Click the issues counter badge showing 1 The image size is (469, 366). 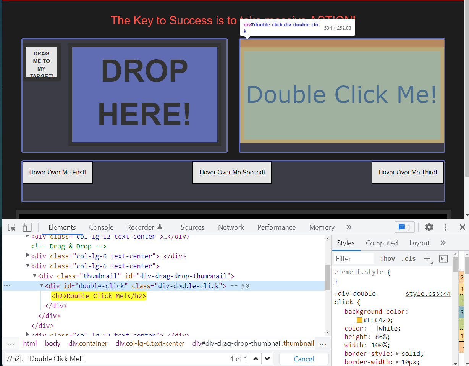(404, 227)
